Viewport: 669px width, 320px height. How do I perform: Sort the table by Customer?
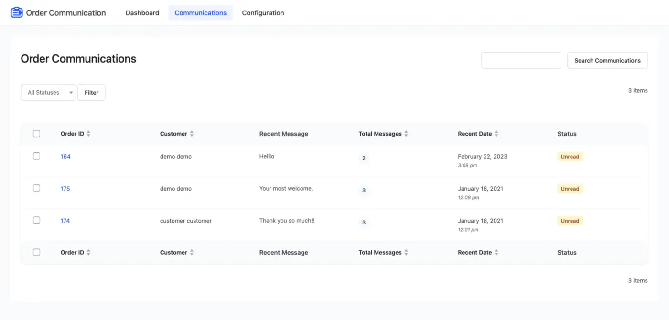tap(191, 134)
